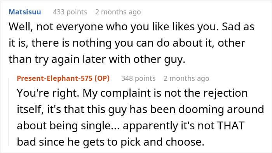272x153 pixels.
Task: Open Matsisuu's user profile link
Action: (25, 12)
